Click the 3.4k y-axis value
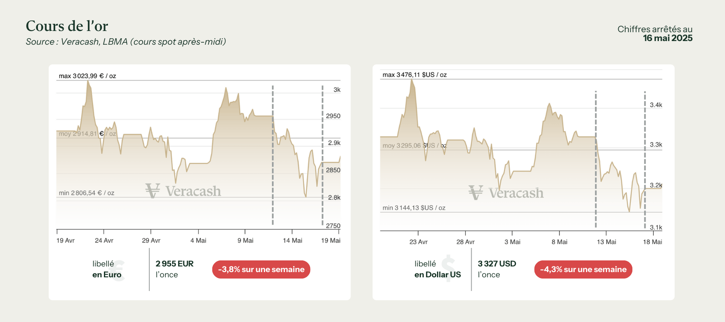The width and height of the screenshot is (725, 322). coord(656,105)
